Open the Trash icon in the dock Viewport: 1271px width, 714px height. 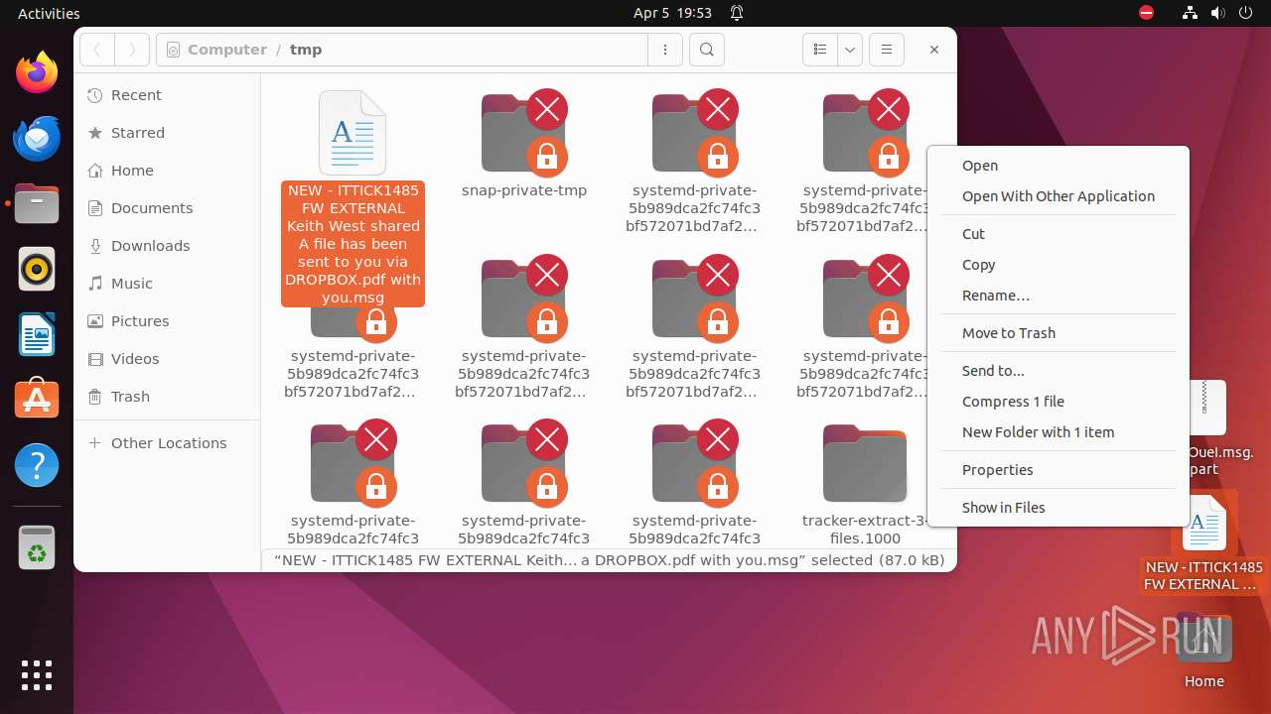click(x=37, y=547)
